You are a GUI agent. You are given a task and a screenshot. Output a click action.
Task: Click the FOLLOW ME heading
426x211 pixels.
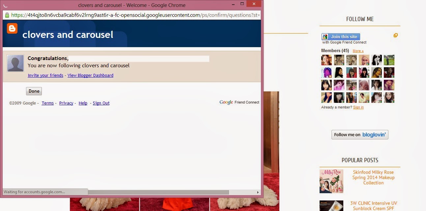360,19
